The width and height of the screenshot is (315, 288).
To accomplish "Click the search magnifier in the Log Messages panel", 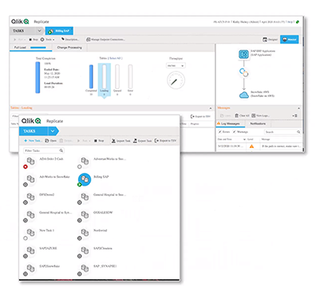I will point(298,132).
